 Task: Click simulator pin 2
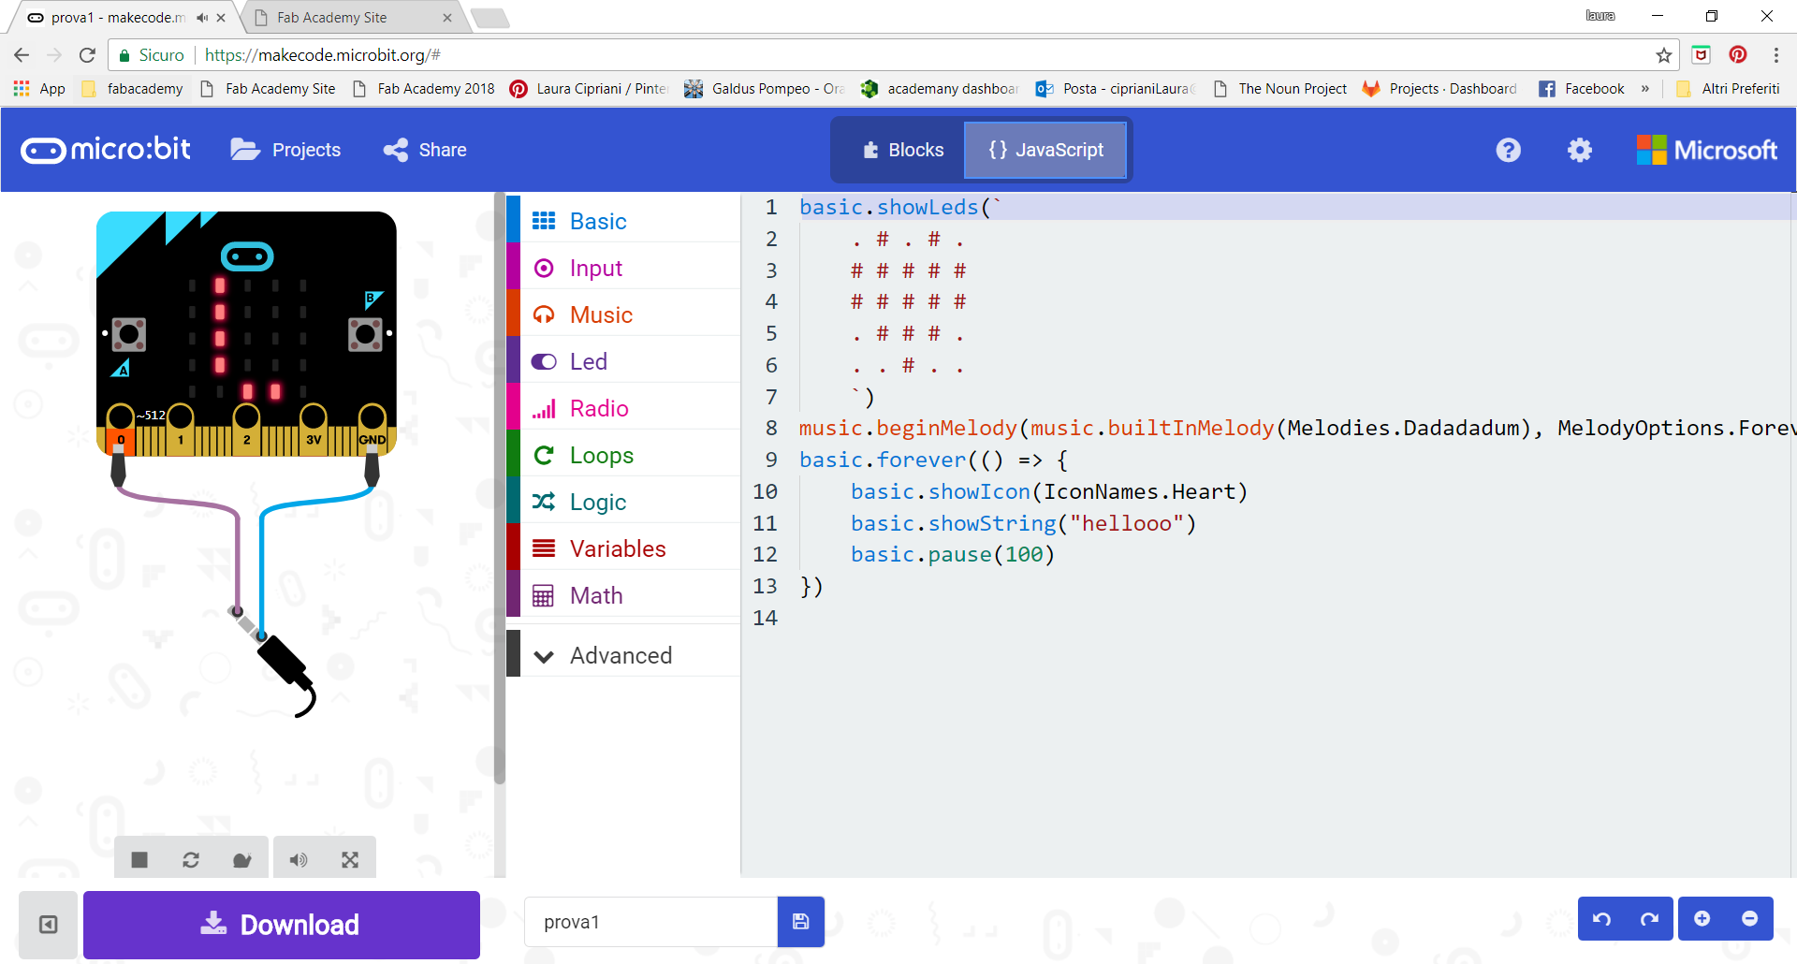click(246, 429)
